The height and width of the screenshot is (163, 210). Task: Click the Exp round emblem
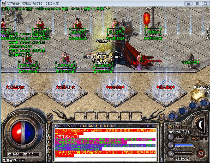(171, 145)
